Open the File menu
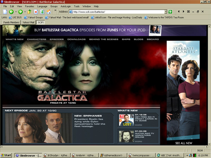 (x=5, y=6)
